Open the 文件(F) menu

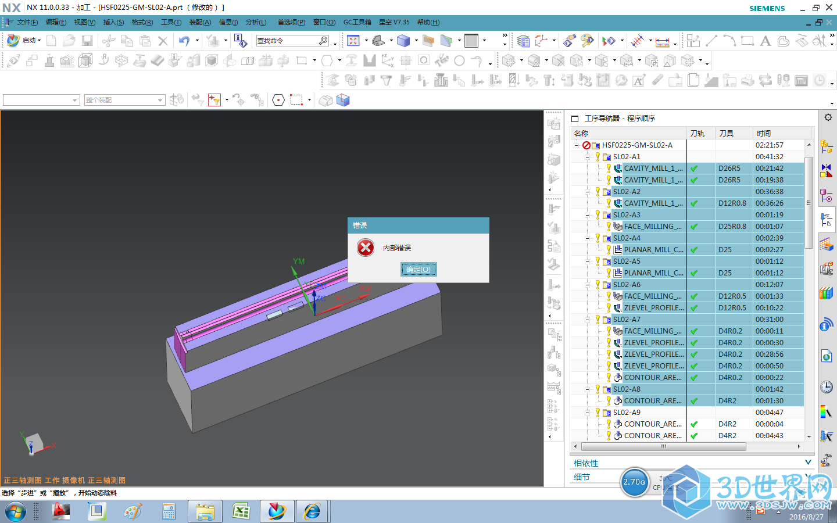tap(27, 22)
